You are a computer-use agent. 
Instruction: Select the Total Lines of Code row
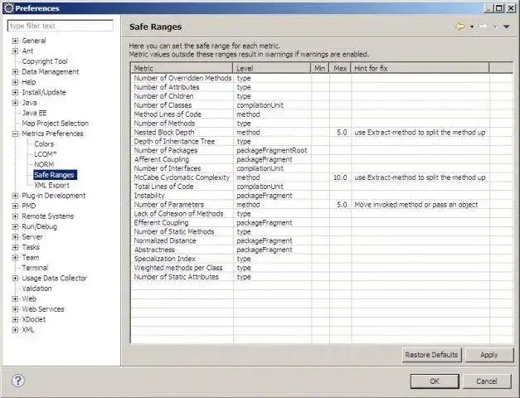tap(322, 187)
